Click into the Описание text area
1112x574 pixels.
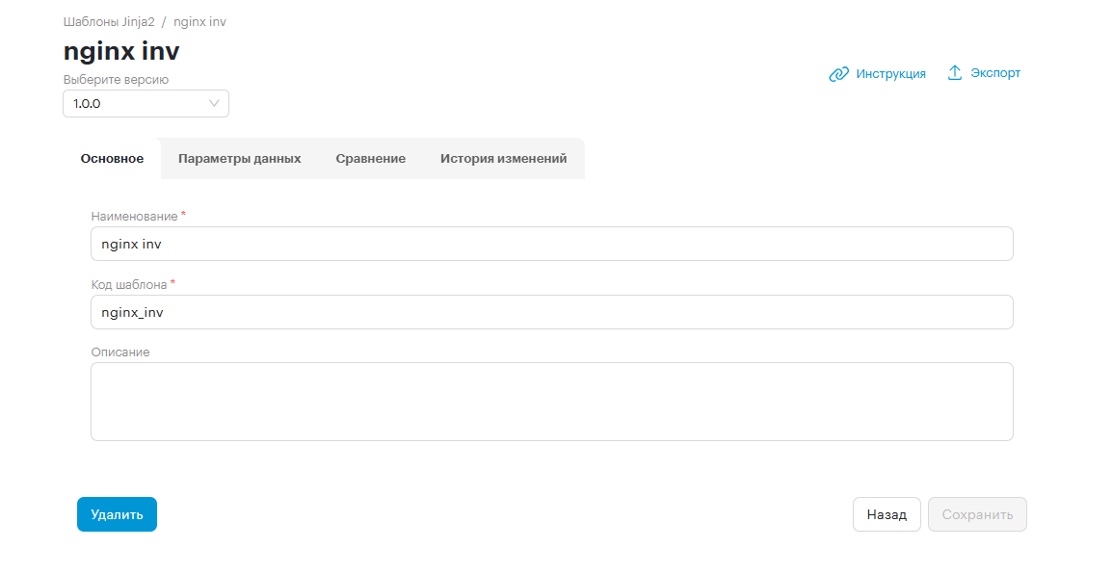click(552, 402)
